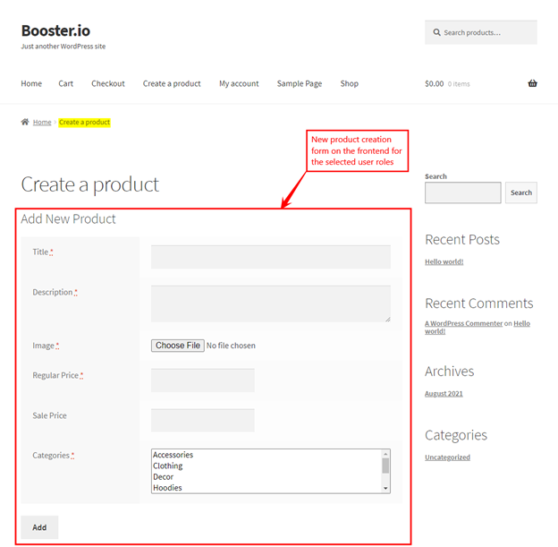This screenshot has height=547, width=558.
Task: Open Sample Page from navigation
Action: point(300,83)
